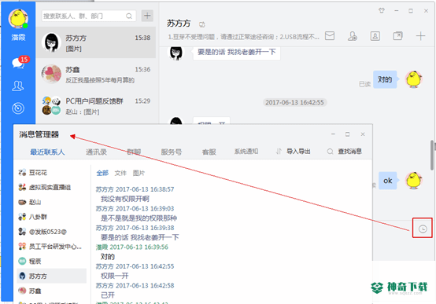Viewport: 436px width, 304px height.
Task: Open the contacts icon in blue sidebar
Action: (18, 86)
